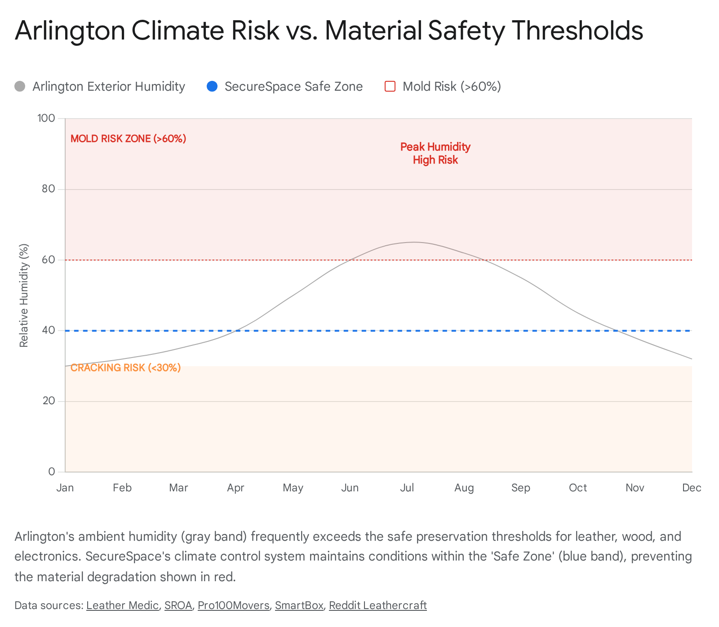Viewport: 719px width, 627px height.
Task: Click the Dec label on the x-axis
Action: (691, 488)
